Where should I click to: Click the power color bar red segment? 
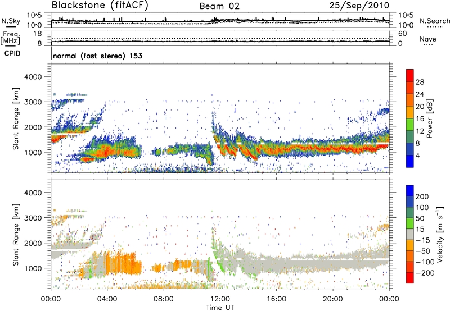(x=410, y=76)
